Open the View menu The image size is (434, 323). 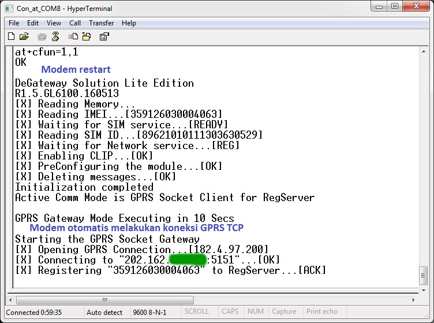coord(54,23)
